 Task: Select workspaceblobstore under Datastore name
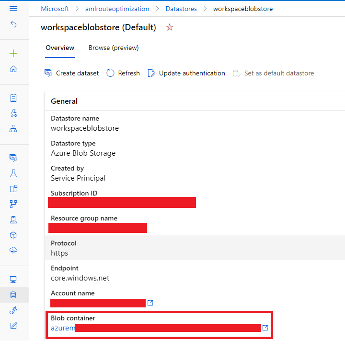tap(85, 128)
